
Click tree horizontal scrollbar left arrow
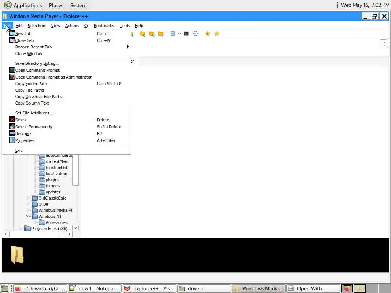6,234
